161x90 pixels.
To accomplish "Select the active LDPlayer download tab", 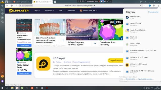I will (43, 2).
